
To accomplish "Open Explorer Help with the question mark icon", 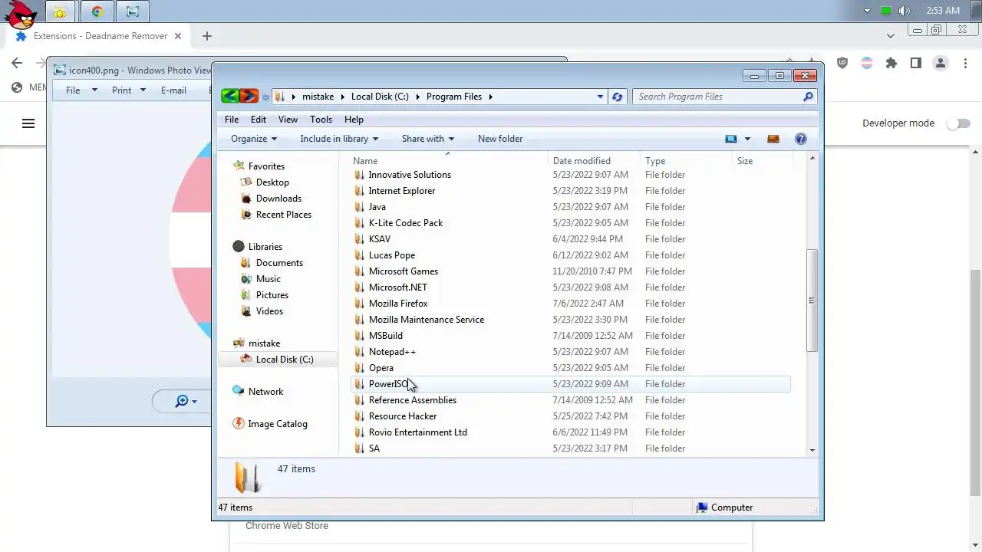I will point(801,139).
